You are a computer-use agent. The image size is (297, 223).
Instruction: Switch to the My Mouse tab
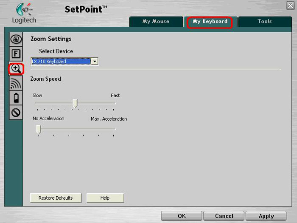pyautogui.click(x=156, y=21)
